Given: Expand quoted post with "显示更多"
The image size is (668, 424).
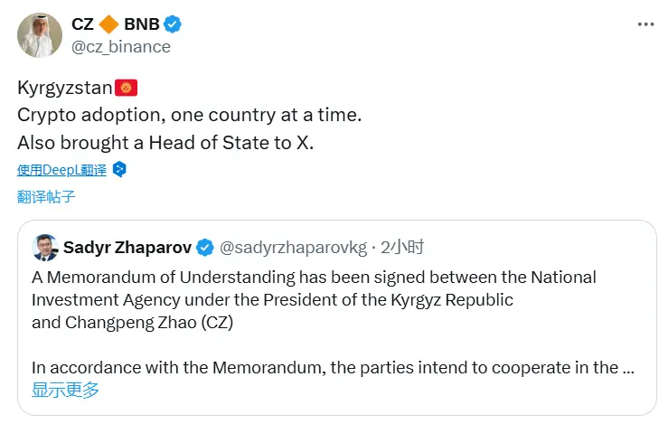Looking at the screenshot, I should click(x=65, y=390).
